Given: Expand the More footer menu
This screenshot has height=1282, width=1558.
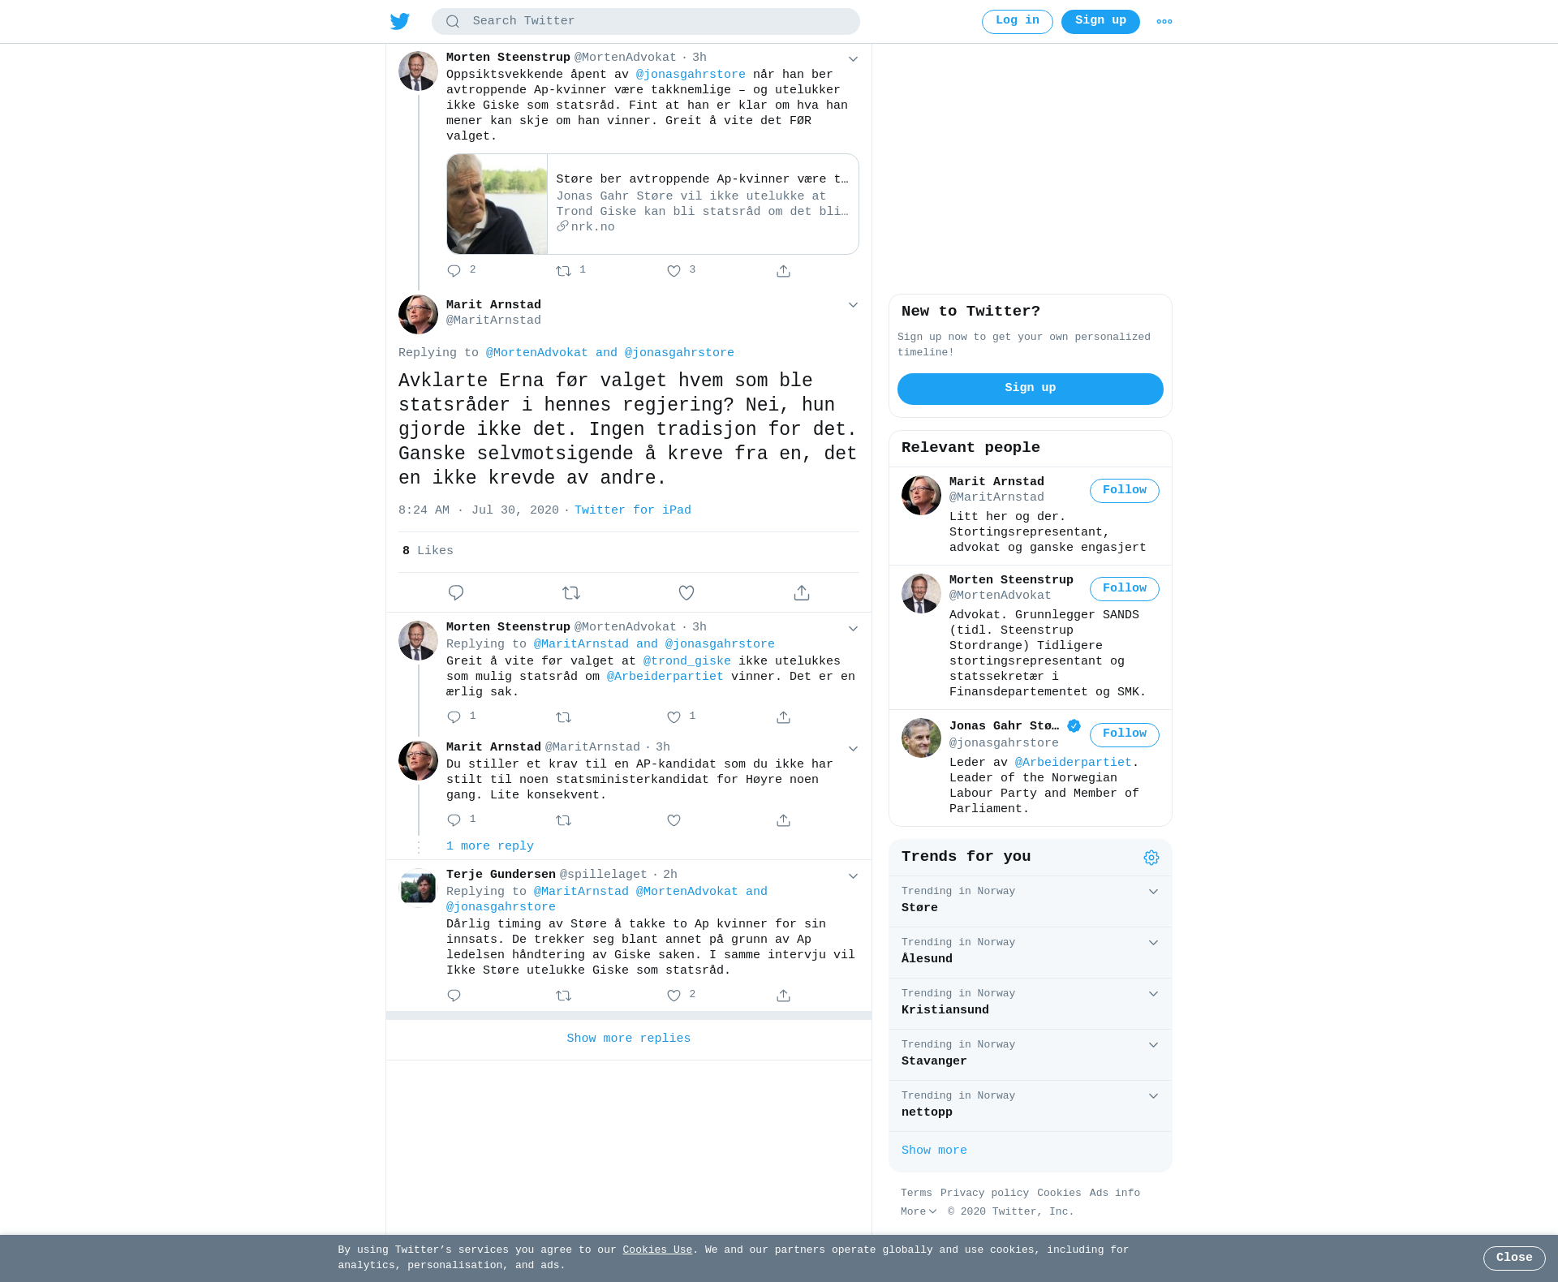Looking at the screenshot, I should pyautogui.click(x=919, y=1211).
